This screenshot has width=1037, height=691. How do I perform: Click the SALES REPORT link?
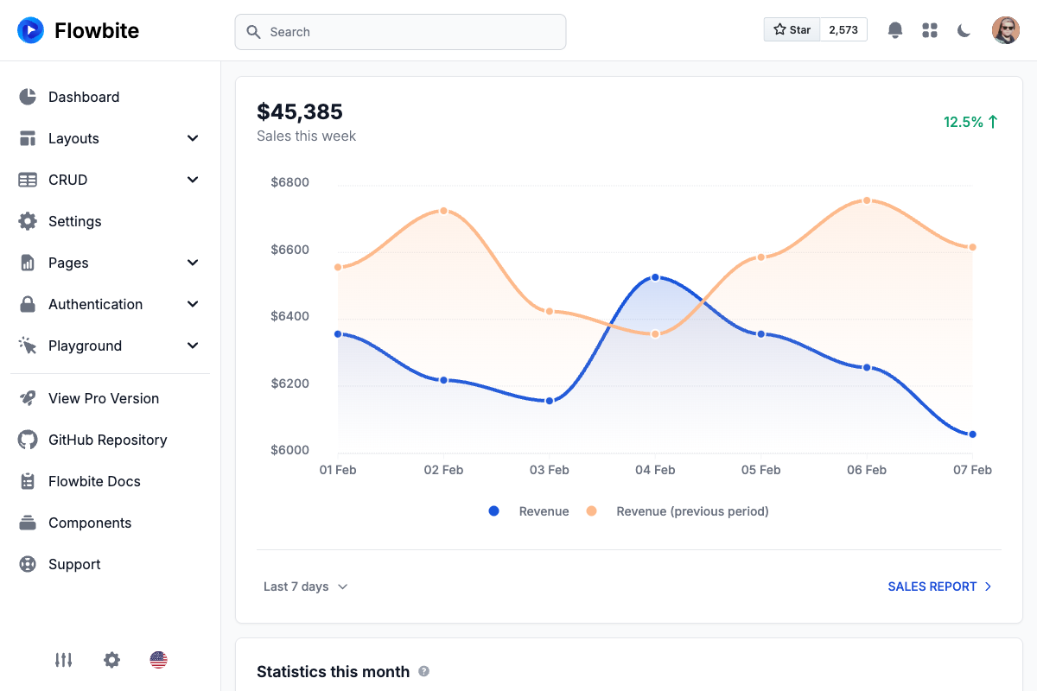click(932, 586)
